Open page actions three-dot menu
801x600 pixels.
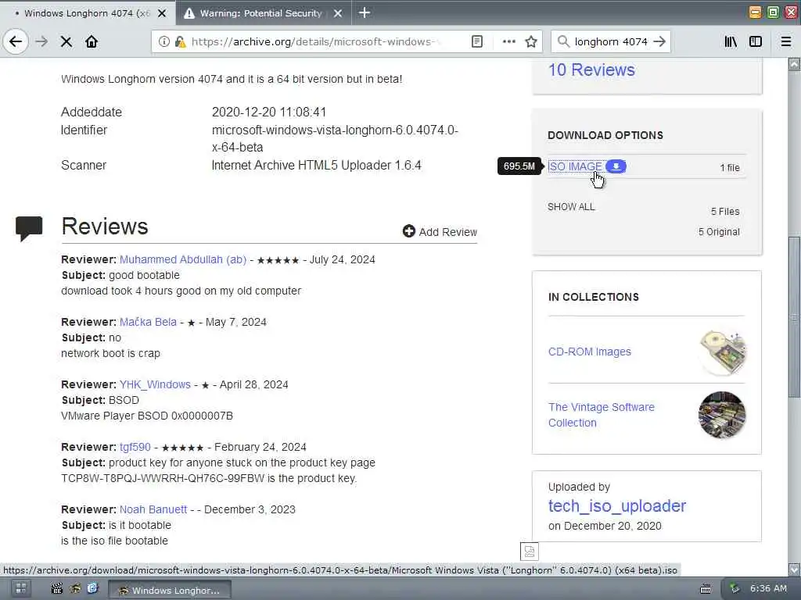[508, 42]
